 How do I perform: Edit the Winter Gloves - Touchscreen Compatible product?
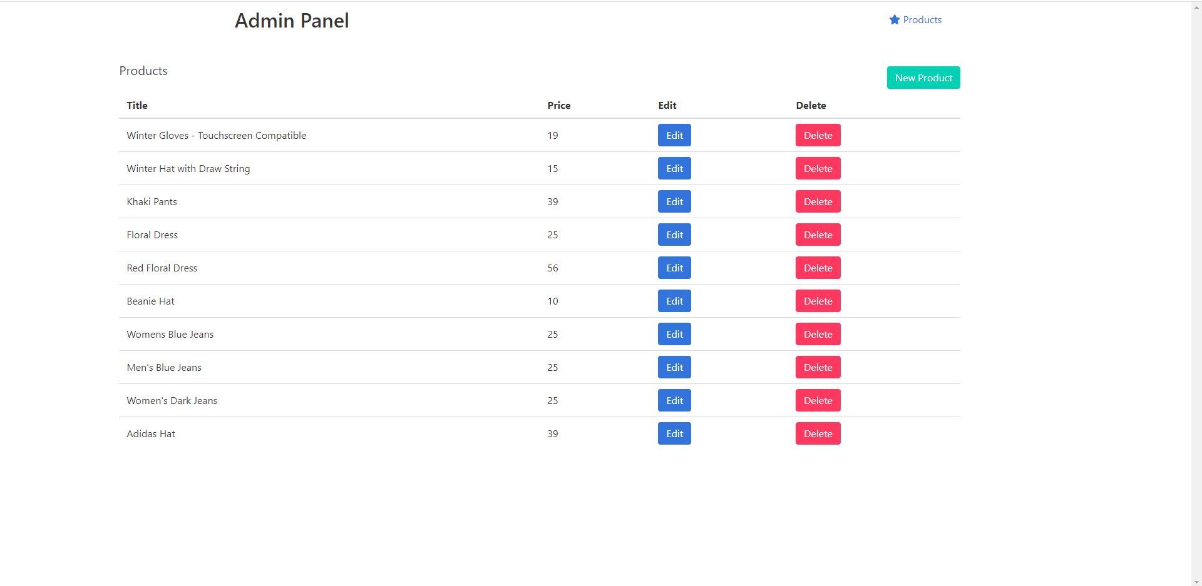674,135
